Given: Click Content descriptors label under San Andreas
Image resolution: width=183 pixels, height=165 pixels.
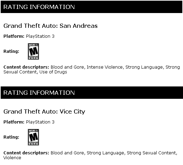Looking at the screenshot, I should click(x=26, y=67).
